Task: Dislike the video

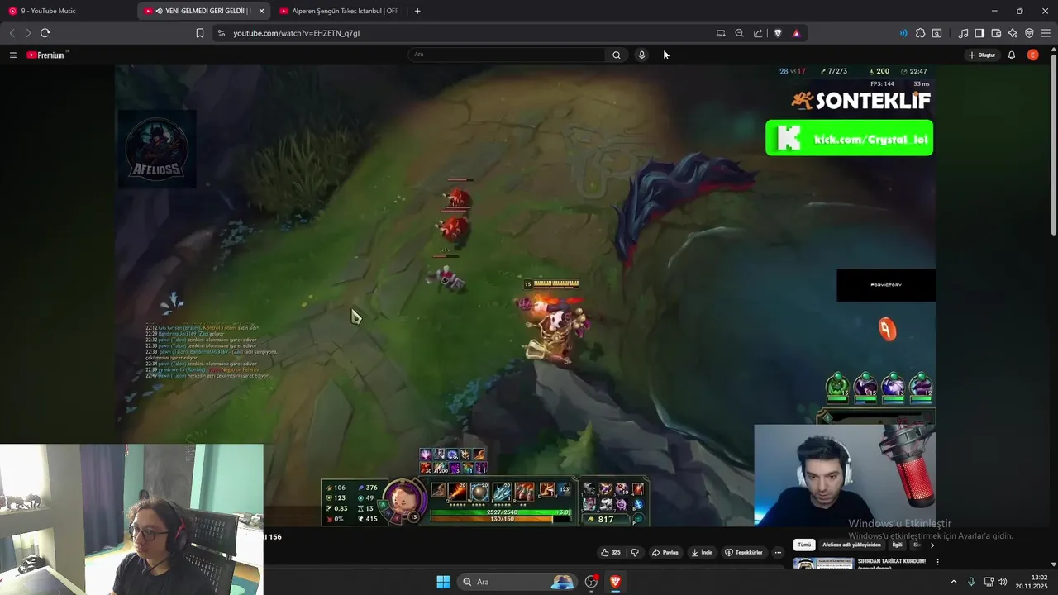Action: 635,552
